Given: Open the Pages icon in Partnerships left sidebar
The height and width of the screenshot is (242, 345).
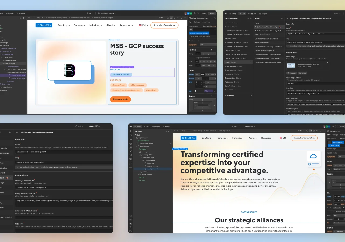Looking at the screenshot, I should [x=130, y=135].
